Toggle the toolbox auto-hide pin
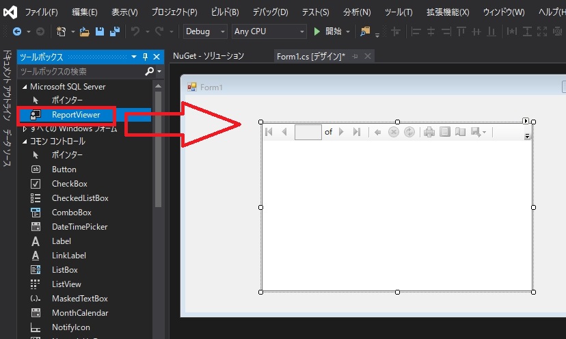The image size is (566, 339). coord(145,57)
